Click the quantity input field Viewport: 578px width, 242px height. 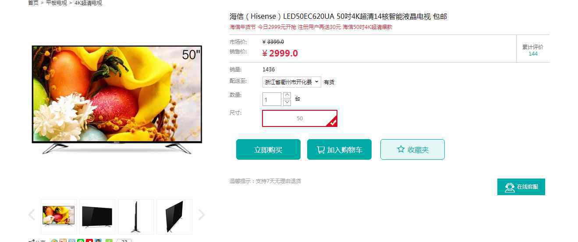click(272, 99)
